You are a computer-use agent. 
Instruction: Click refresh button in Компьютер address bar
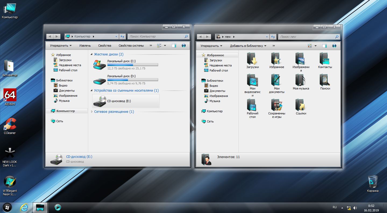tap(122, 36)
